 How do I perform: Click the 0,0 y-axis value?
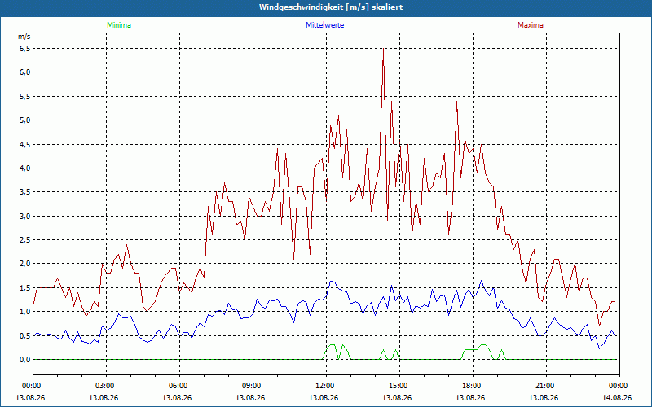[x=25, y=360]
